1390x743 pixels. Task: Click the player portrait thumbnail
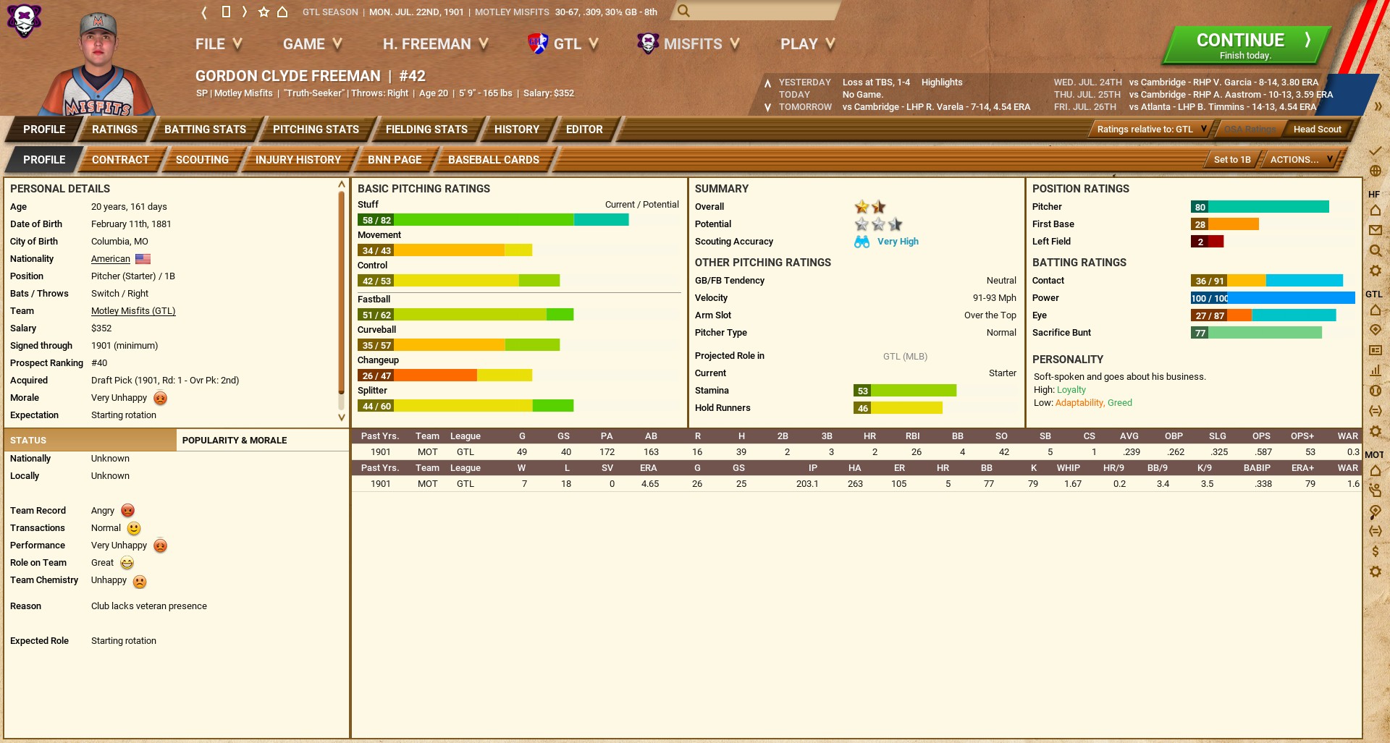[x=98, y=64]
